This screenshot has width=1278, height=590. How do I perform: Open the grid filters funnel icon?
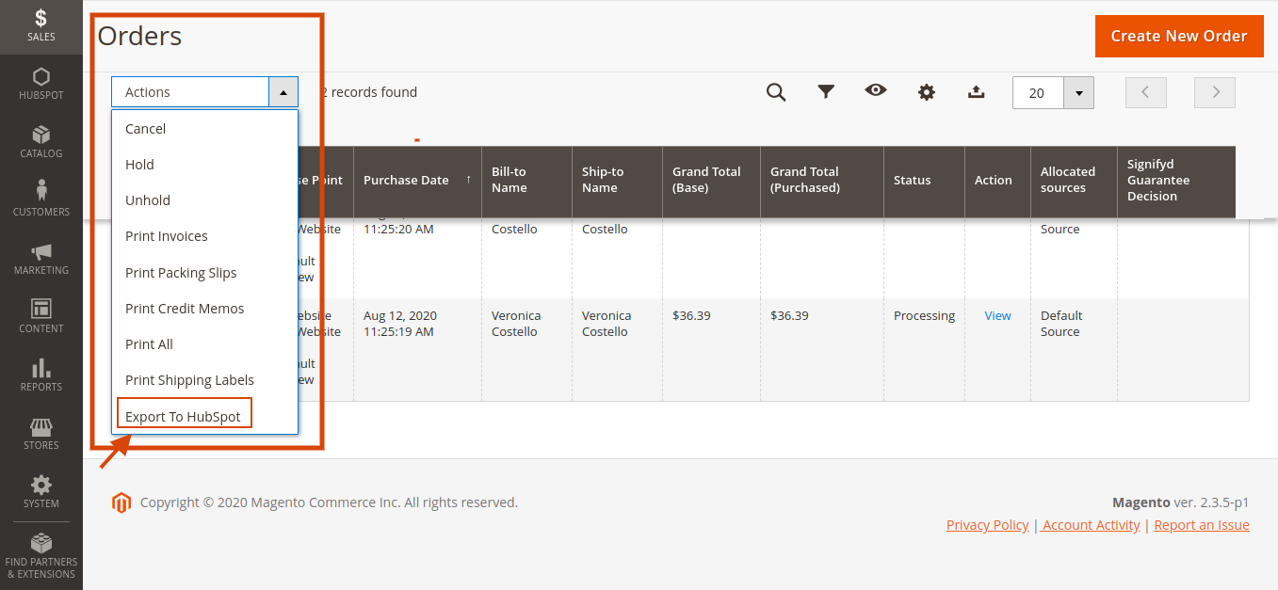[x=826, y=92]
